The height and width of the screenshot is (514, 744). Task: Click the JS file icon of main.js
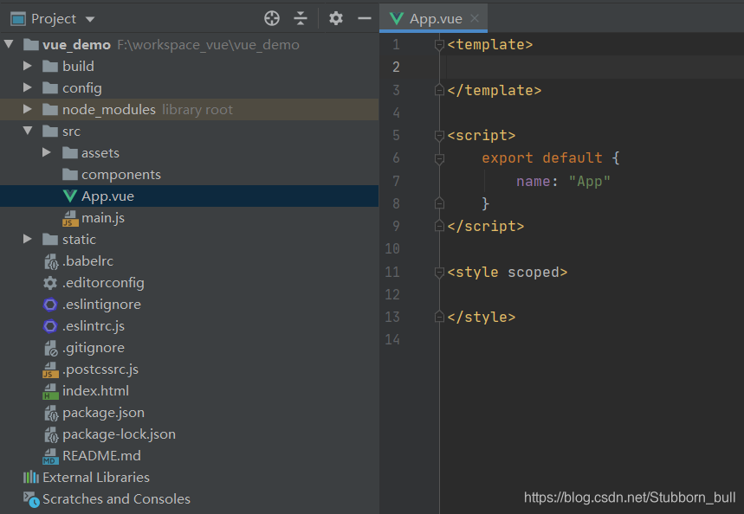coord(70,218)
